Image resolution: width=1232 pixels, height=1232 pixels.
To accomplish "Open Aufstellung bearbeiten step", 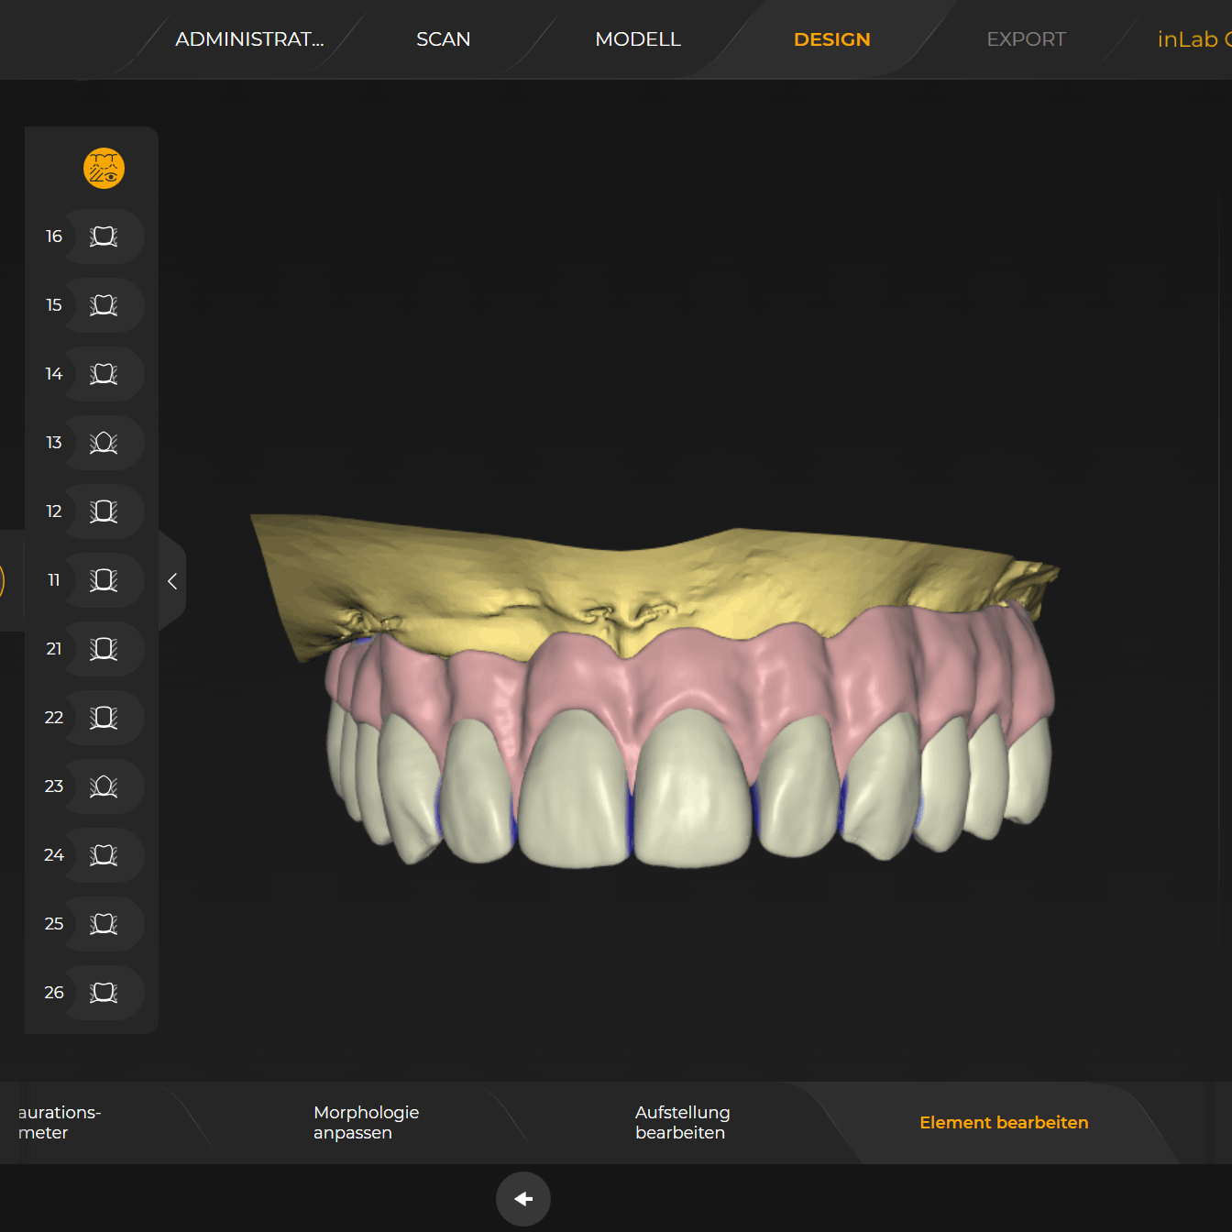I will (x=682, y=1122).
